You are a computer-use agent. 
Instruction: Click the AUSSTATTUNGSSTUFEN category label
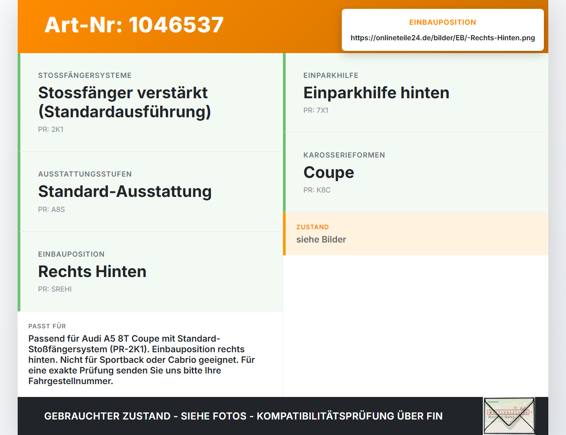pyautogui.click(x=85, y=174)
